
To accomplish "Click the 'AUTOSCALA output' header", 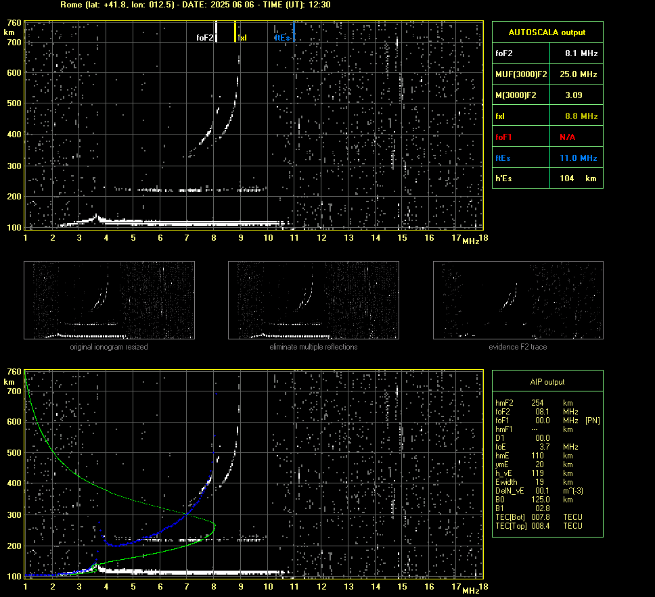I will 547,32.
